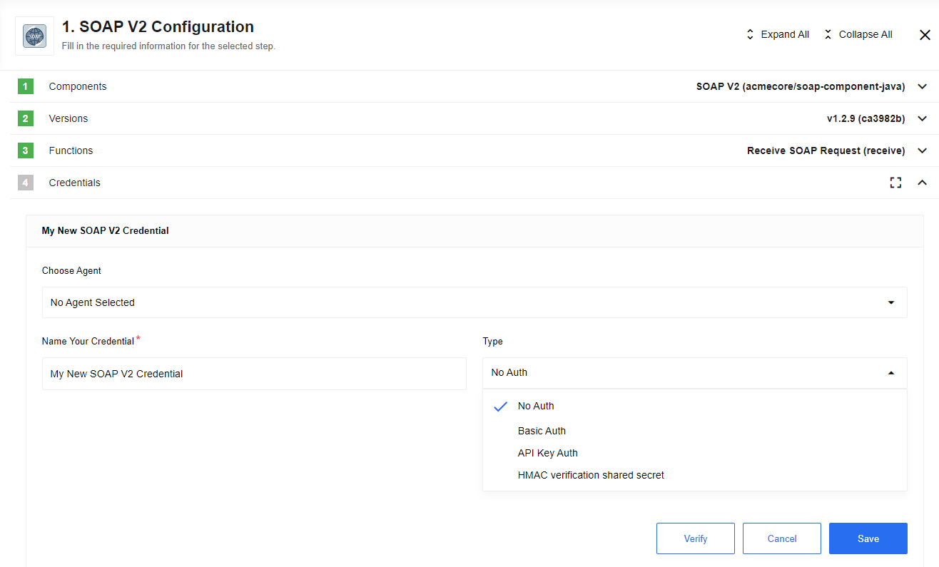Click the SOAP component logo icon
The width and height of the screenshot is (939, 567).
pyautogui.click(x=34, y=36)
